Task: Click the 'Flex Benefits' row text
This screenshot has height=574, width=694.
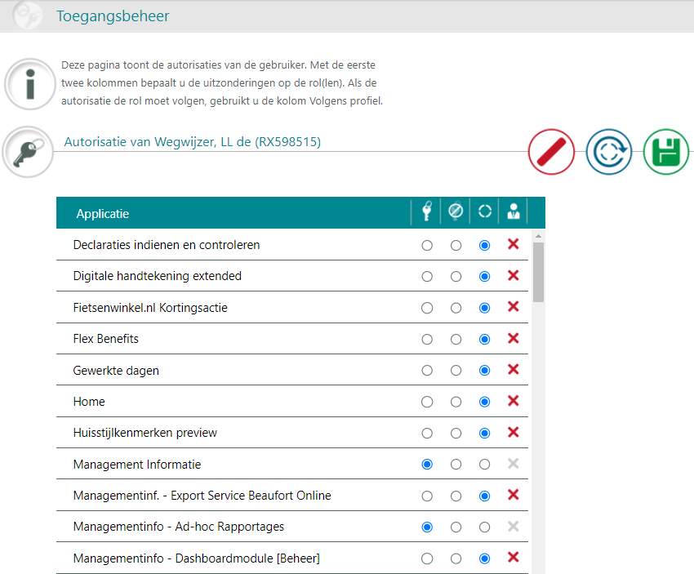Action: click(106, 339)
